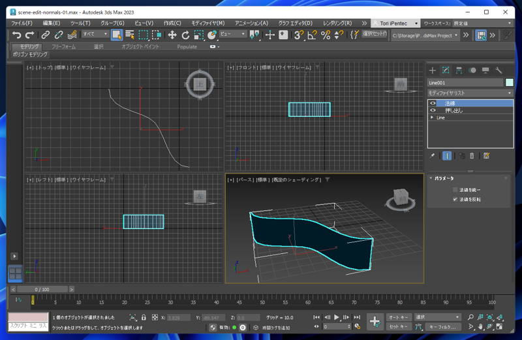
Task: Toggle the selection lock padlock icon
Action: 144,318
